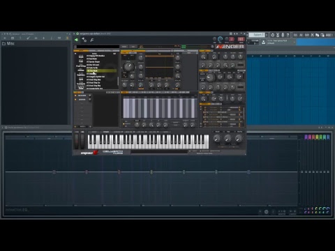This screenshot has height=251, width=335.
Task: Click the middle EQ band handle on curve
Action: (x=151, y=172)
